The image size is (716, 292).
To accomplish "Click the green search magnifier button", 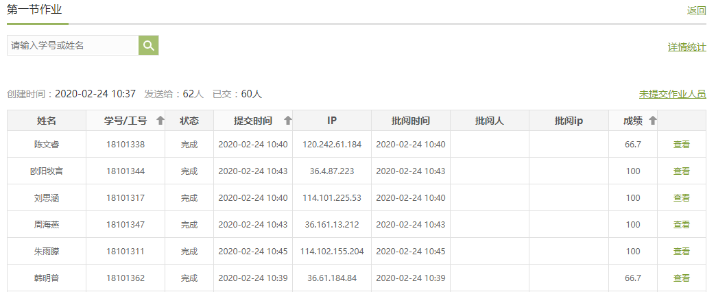I will (x=149, y=45).
